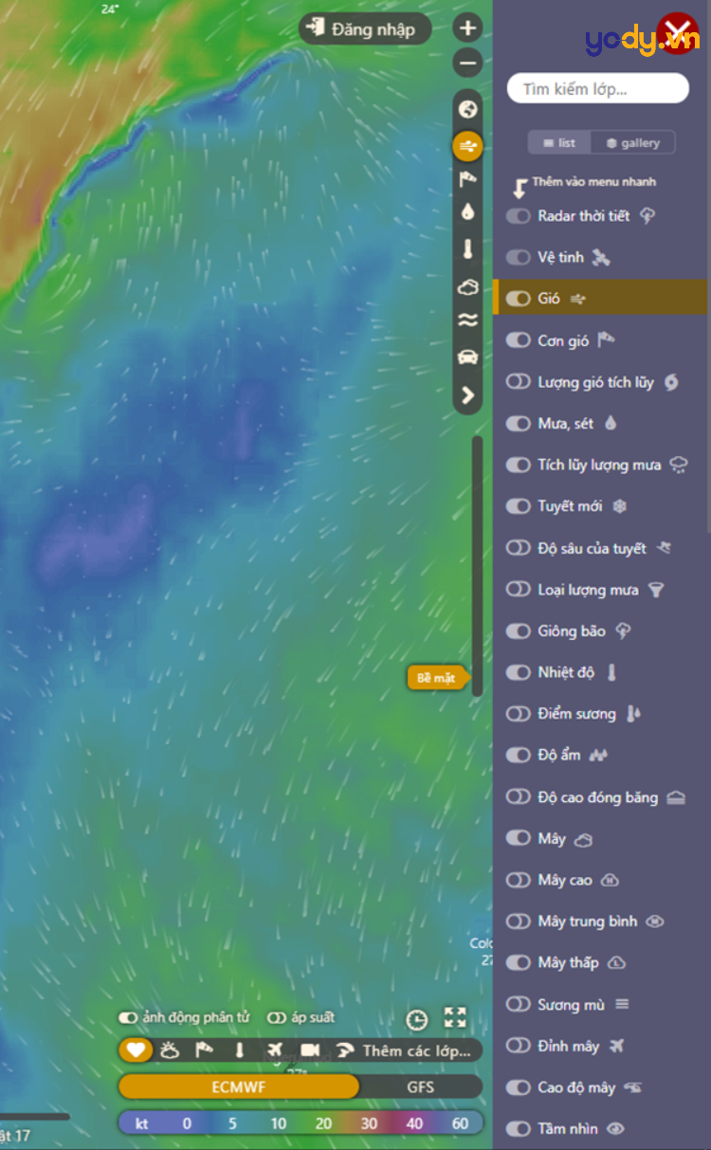The image size is (711, 1150).
Task: Switch to gallery view tab
Action: (632, 142)
